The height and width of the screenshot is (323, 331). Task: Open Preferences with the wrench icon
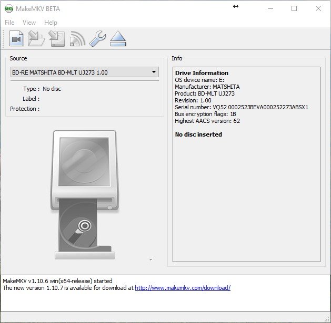pos(98,38)
